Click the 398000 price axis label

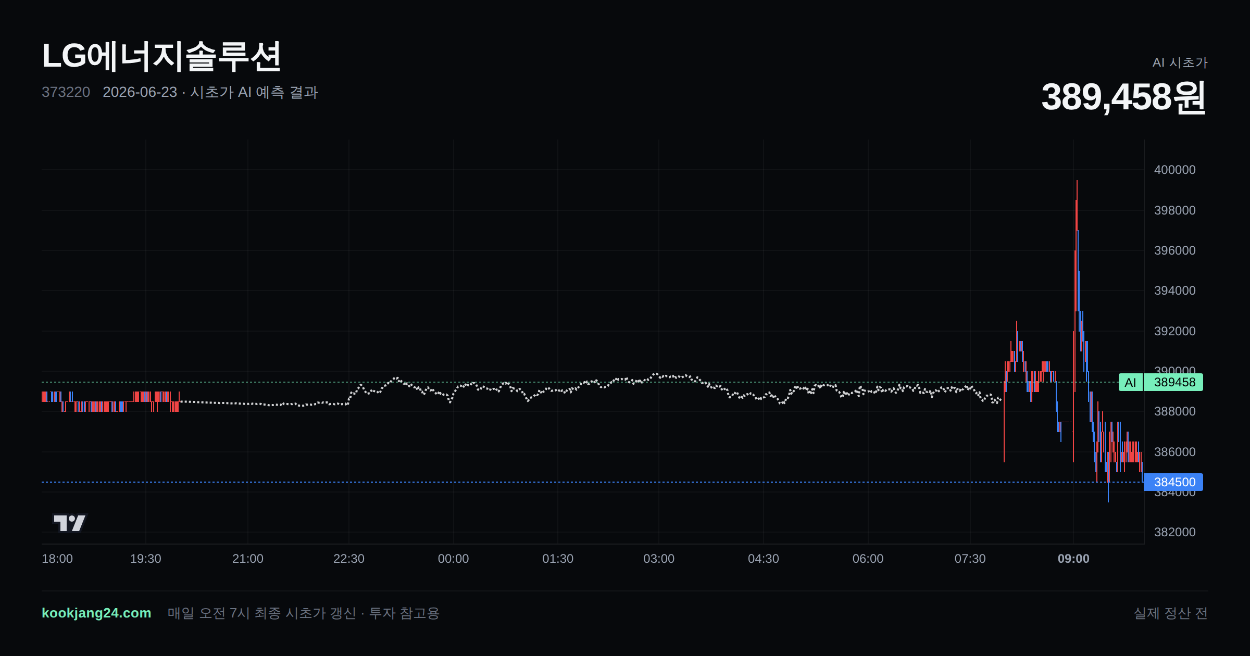1175,210
